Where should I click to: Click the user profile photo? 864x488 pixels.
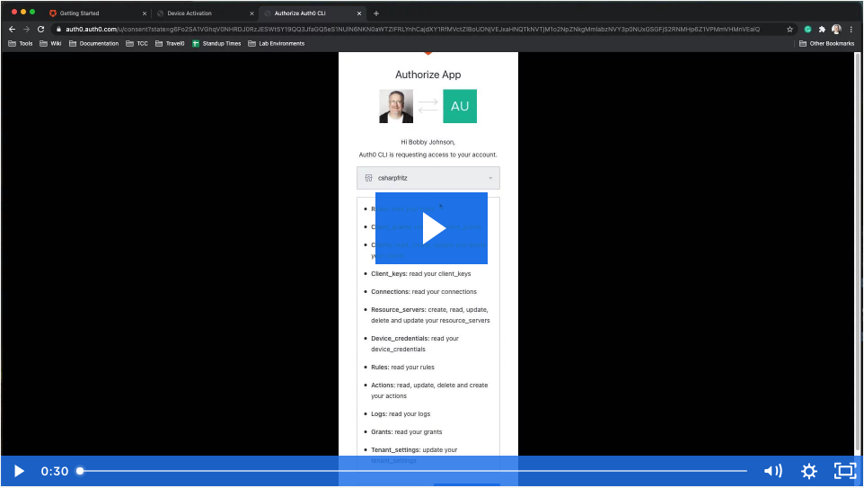tap(396, 106)
